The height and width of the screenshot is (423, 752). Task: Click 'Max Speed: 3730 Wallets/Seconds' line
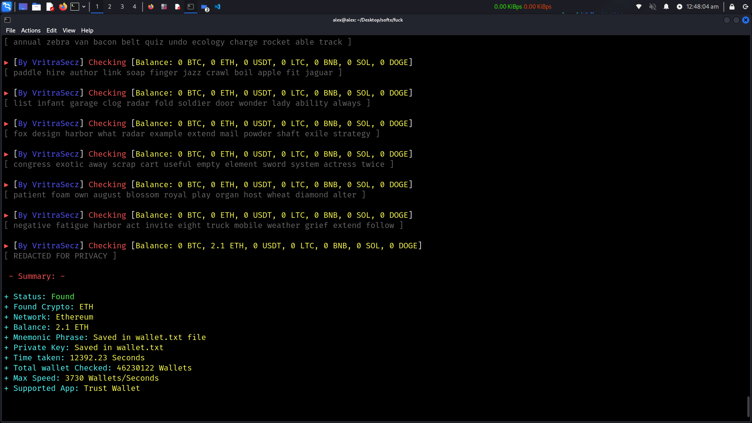tap(81, 378)
